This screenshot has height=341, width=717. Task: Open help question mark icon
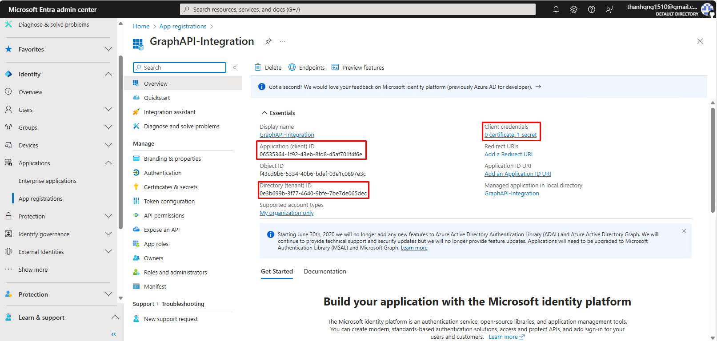592,9
